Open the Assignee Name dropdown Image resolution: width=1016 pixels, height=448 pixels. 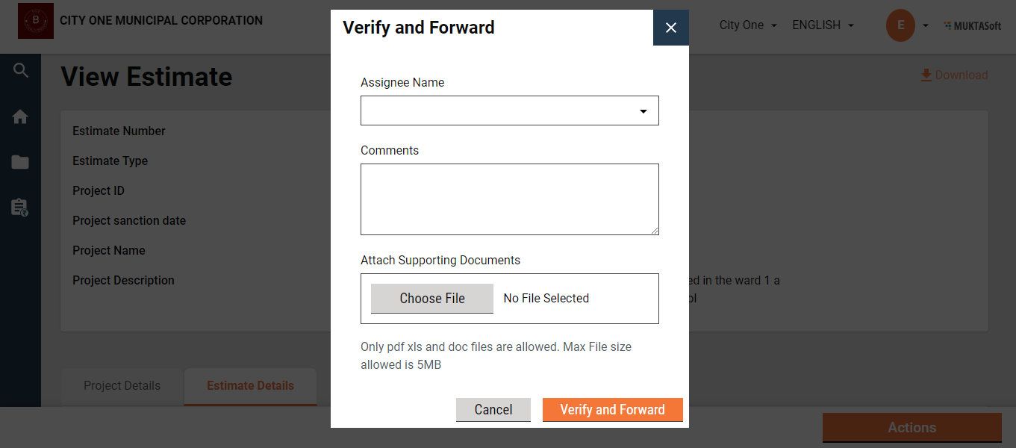509,111
